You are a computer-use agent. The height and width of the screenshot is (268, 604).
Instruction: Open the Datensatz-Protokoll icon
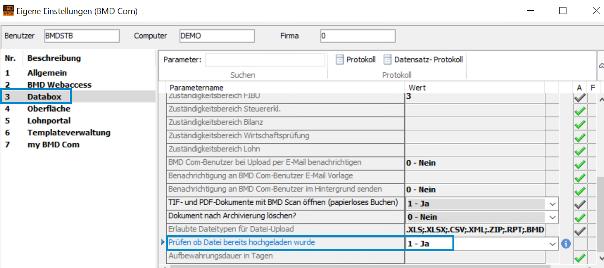tap(388, 60)
